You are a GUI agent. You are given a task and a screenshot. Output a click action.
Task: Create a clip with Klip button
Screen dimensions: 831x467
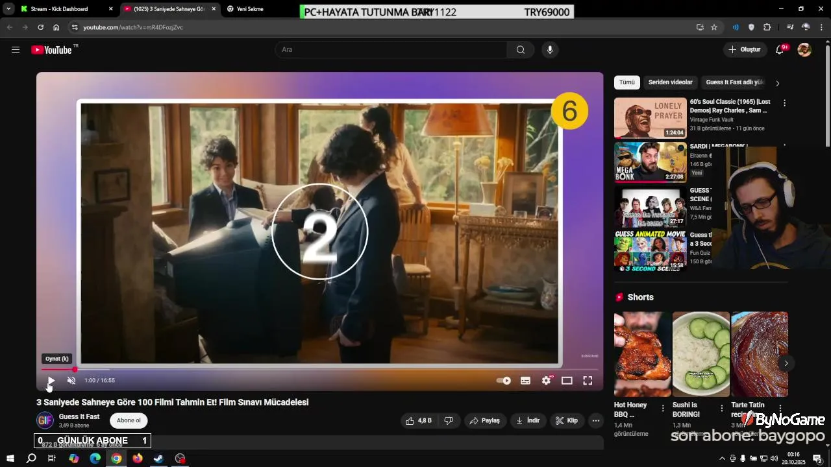click(x=567, y=420)
